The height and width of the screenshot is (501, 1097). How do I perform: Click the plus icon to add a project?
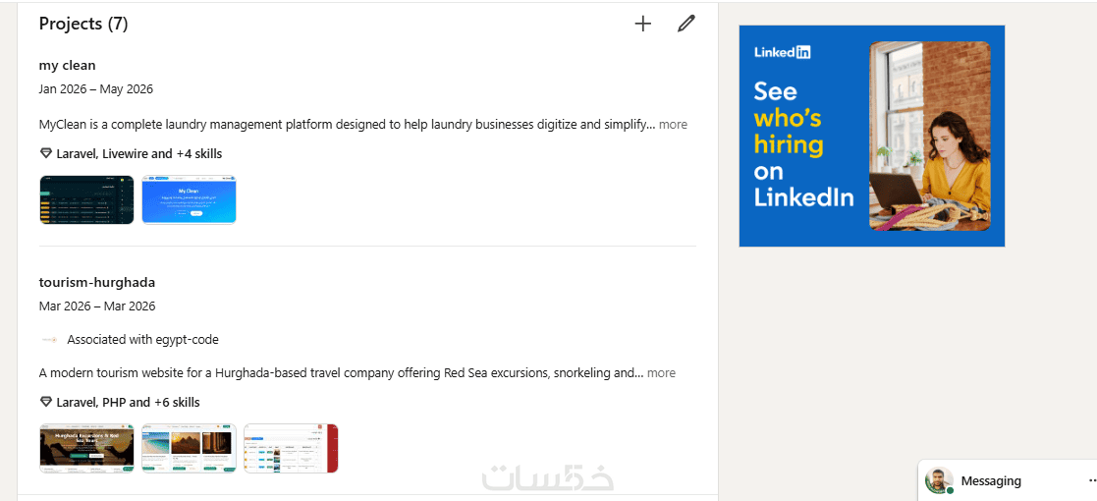click(642, 24)
